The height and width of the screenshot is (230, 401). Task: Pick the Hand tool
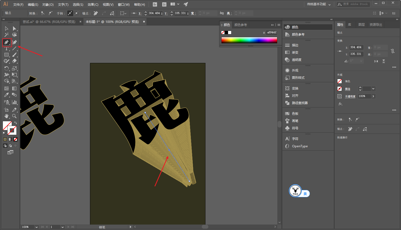7,116
